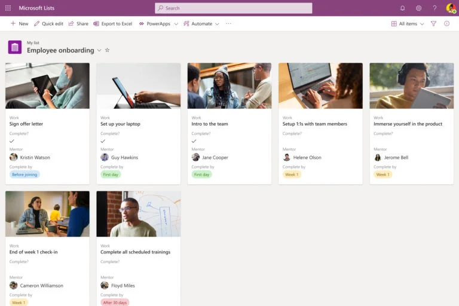Select the Sign offer letter title

tap(26, 124)
